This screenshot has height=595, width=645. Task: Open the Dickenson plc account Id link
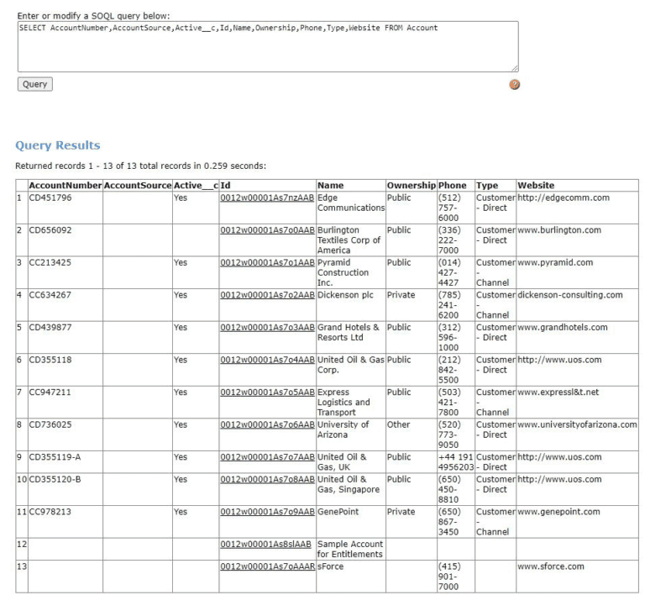click(x=267, y=295)
